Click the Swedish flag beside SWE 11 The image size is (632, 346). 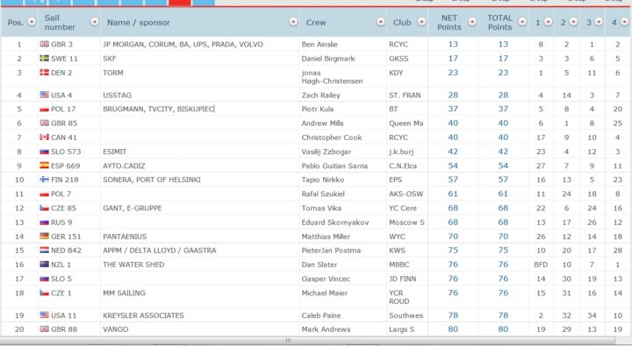[x=45, y=58]
